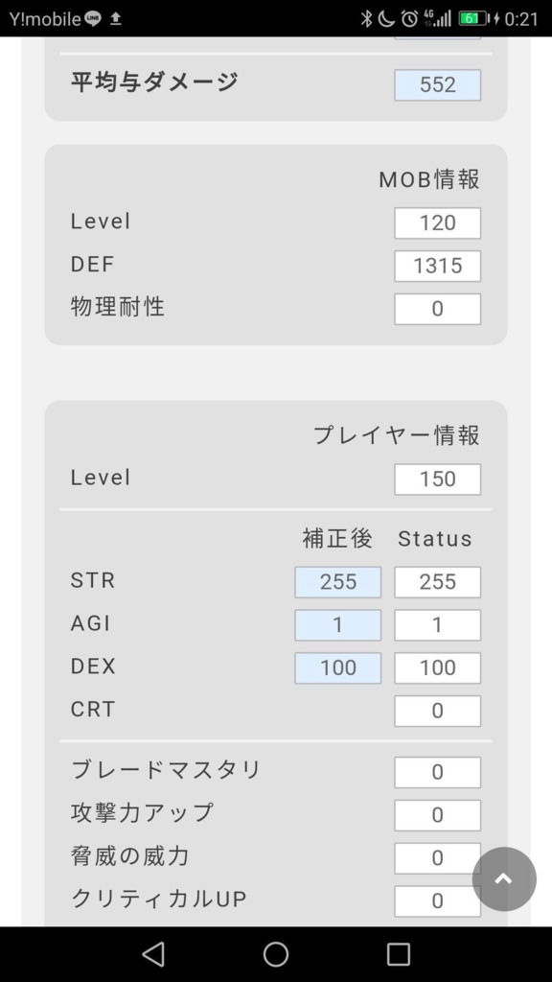Tap the LINE notification icon in status bar

tap(93, 19)
